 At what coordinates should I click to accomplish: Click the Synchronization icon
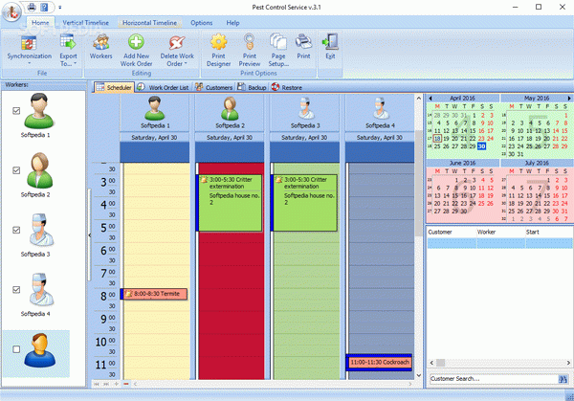click(29, 43)
